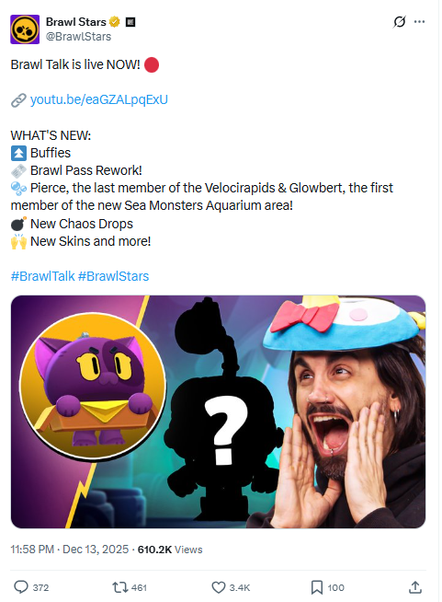Open the youtu.be/eaGZALpqExU link
Viewport: 442px width, 602px height.
(x=99, y=99)
